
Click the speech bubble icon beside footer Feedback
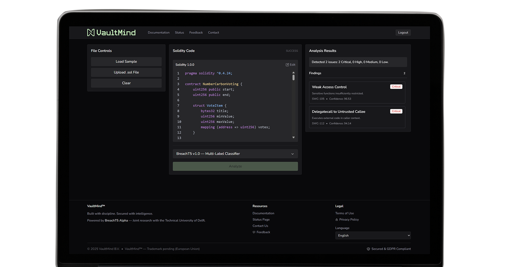(254, 232)
